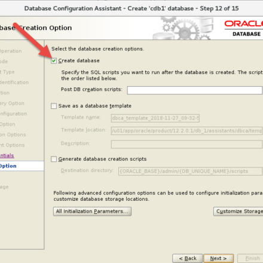Viewport: 263px width, 263px height.
Task: Click the 'Post DB creation scripts:' label
Action: point(91,89)
